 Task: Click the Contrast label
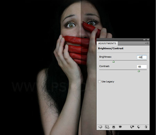[104, 66]
